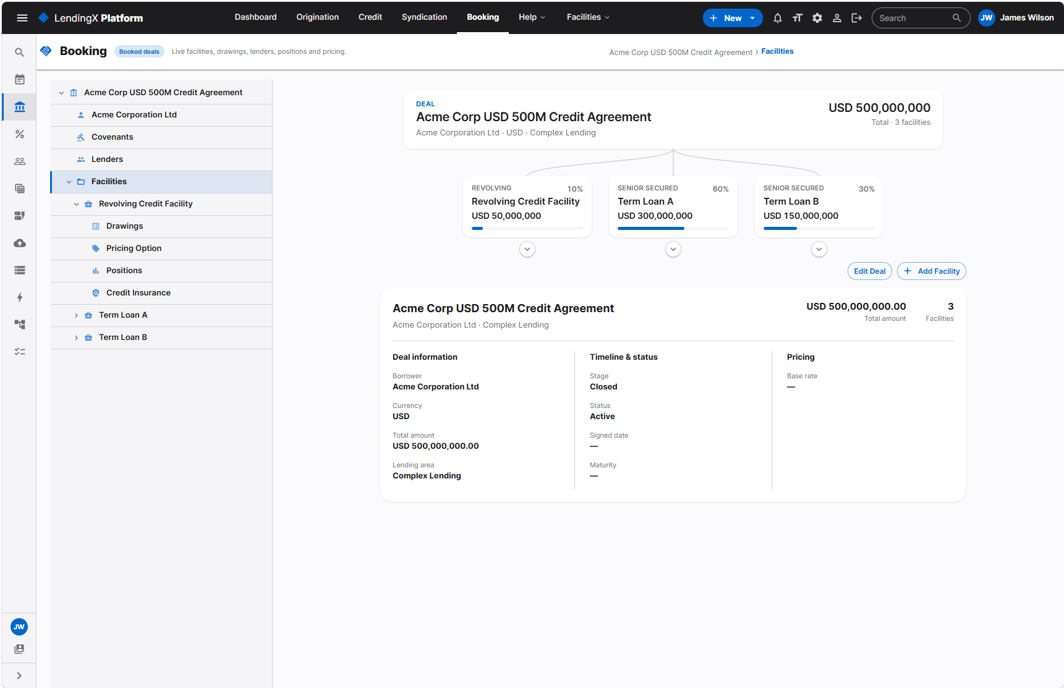Click the cloud upload icon in sidebar
The width and height of the screenshot is (1064, 688).
click(x=20, y=243)
